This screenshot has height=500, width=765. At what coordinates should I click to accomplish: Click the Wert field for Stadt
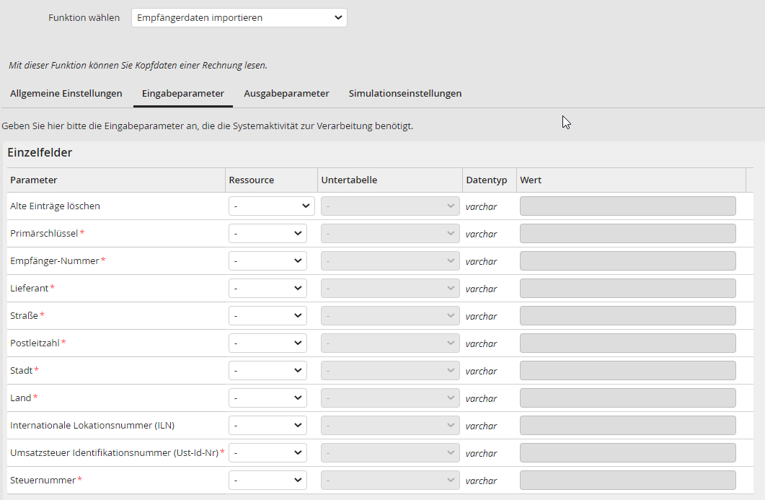point(627,371)
